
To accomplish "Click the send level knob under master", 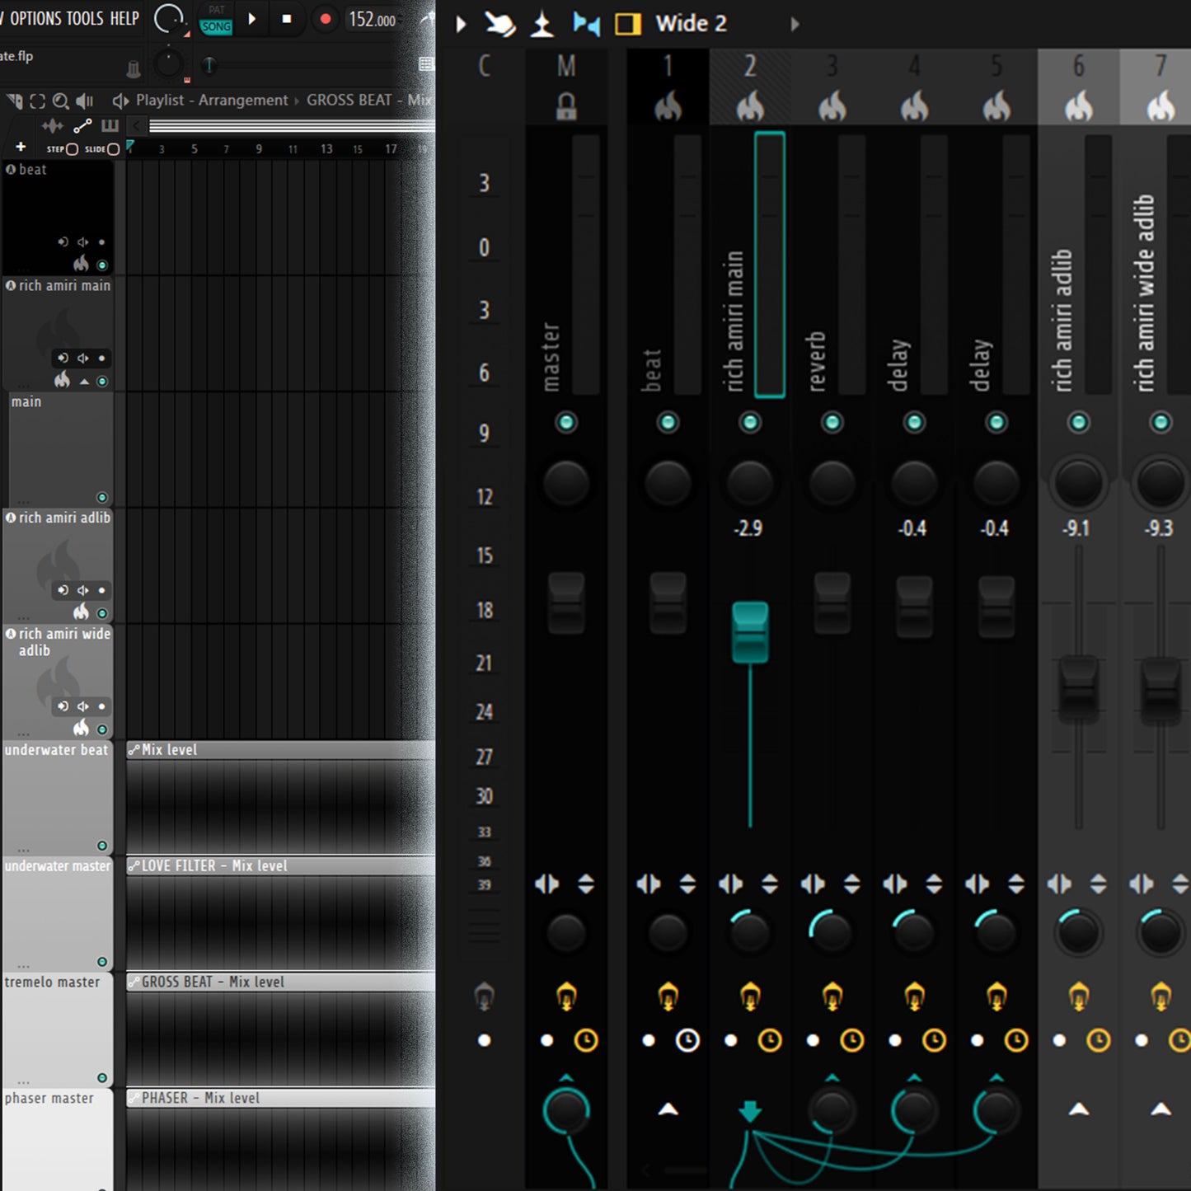I will click(x=566, y=1110).
